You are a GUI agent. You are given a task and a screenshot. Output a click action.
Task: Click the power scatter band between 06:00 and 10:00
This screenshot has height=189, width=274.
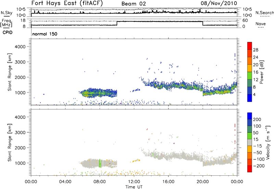[98, 92]
